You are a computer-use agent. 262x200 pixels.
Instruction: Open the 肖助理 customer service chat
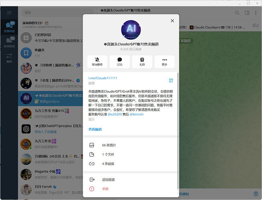pyautogui.click(x=51, y=68)
